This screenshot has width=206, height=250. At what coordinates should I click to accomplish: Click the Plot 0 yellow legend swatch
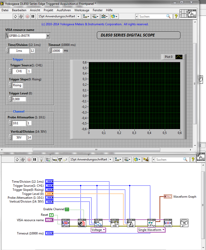pos(179,57)
